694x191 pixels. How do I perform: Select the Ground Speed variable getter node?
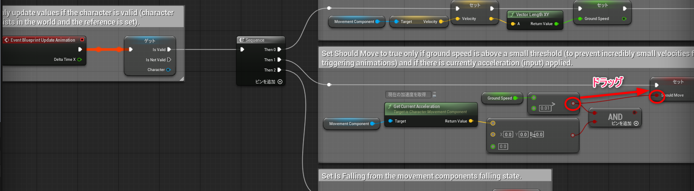pyautogui.click(x=500, y=98)
